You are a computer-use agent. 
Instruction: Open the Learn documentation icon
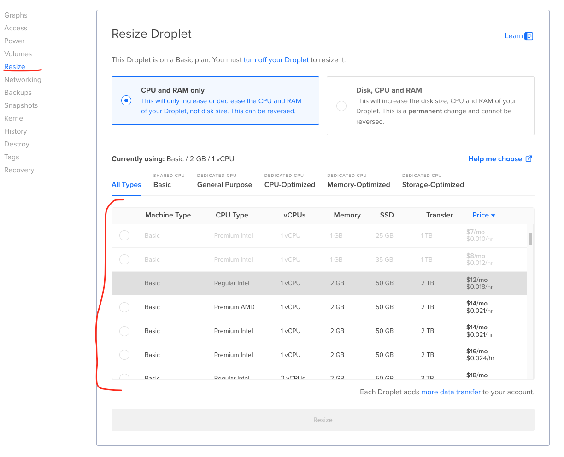529,36
